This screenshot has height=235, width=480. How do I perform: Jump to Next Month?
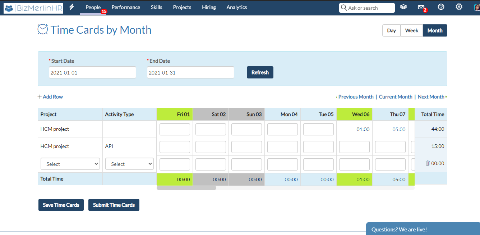point(431,97)
